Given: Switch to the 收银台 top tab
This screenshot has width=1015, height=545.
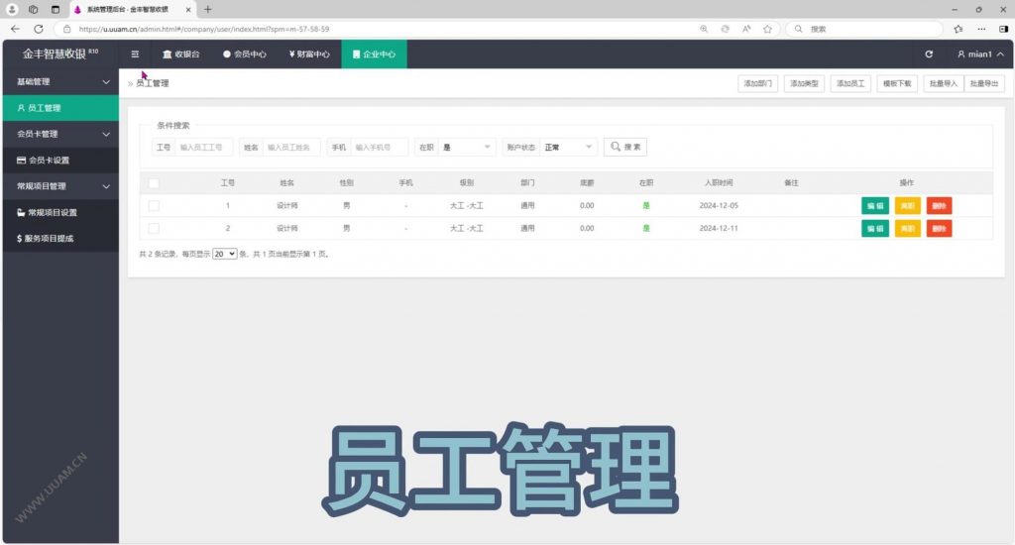Looking at the screenshot, I should coord(180,54).
